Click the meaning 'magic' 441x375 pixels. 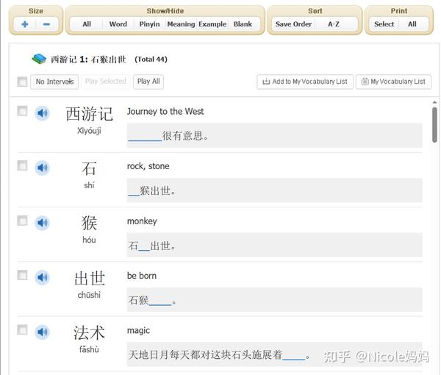click(138, 330)
